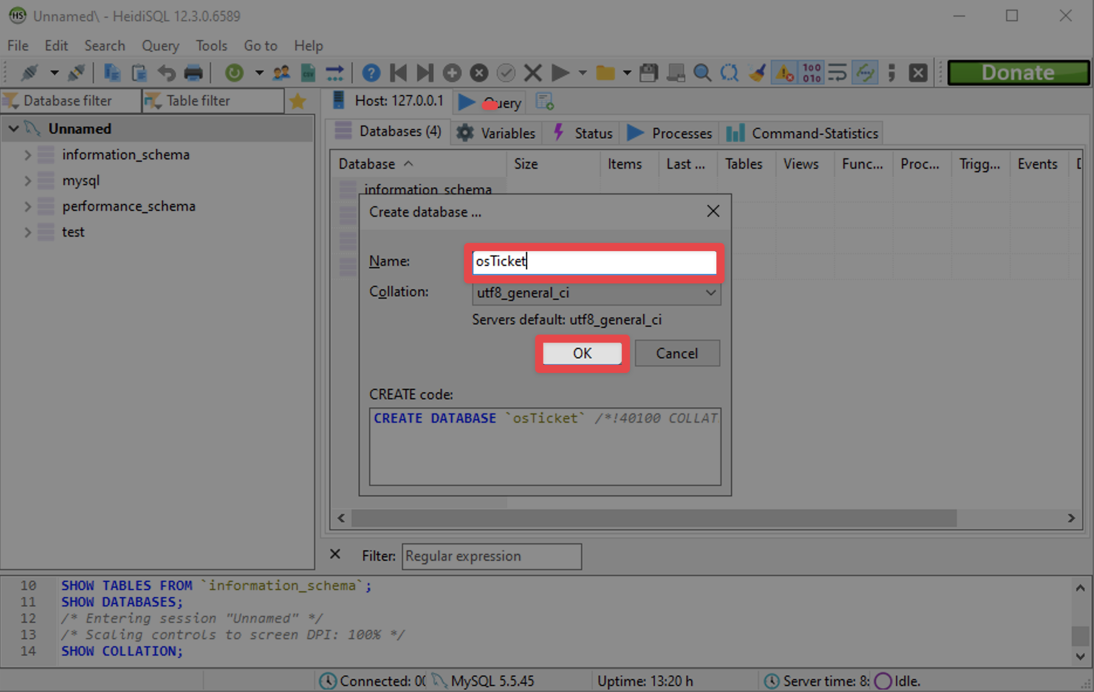Close the Filter panel with X

point(335,554)
